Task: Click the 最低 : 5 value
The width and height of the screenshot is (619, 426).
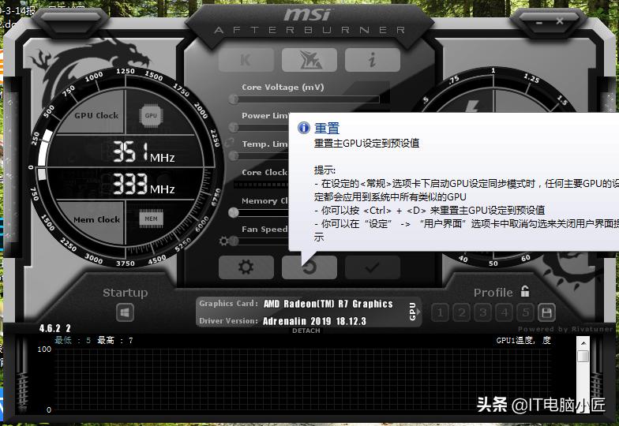Action: tap(73, 340)
